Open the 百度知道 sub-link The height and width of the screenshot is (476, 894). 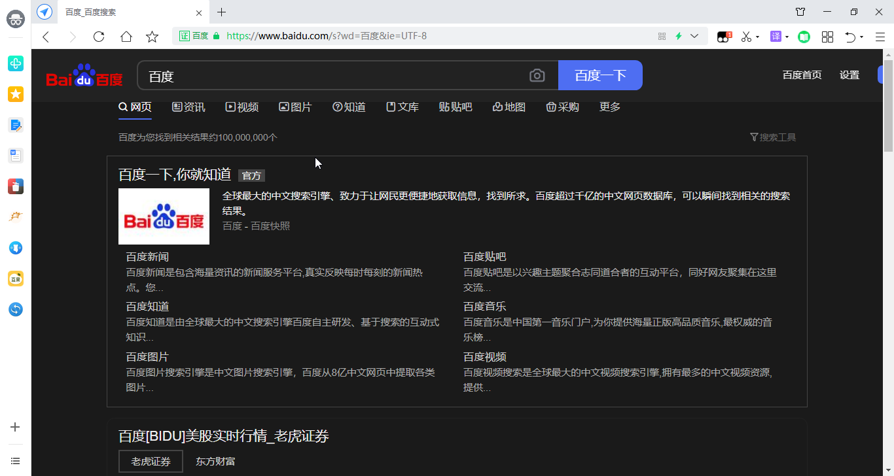click(x=147, y=307)
